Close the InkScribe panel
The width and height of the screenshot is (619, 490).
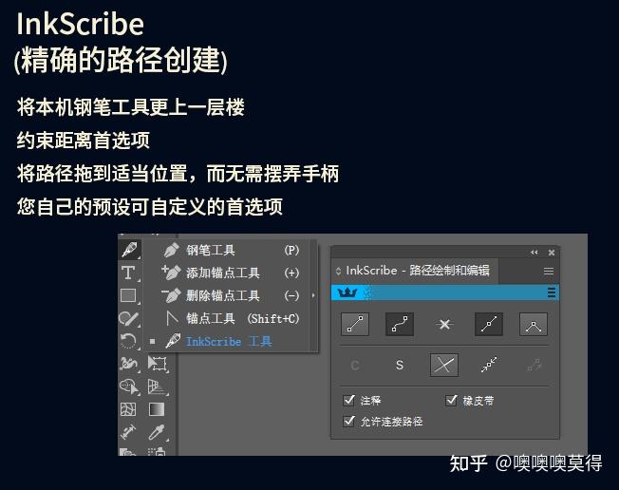552,253
